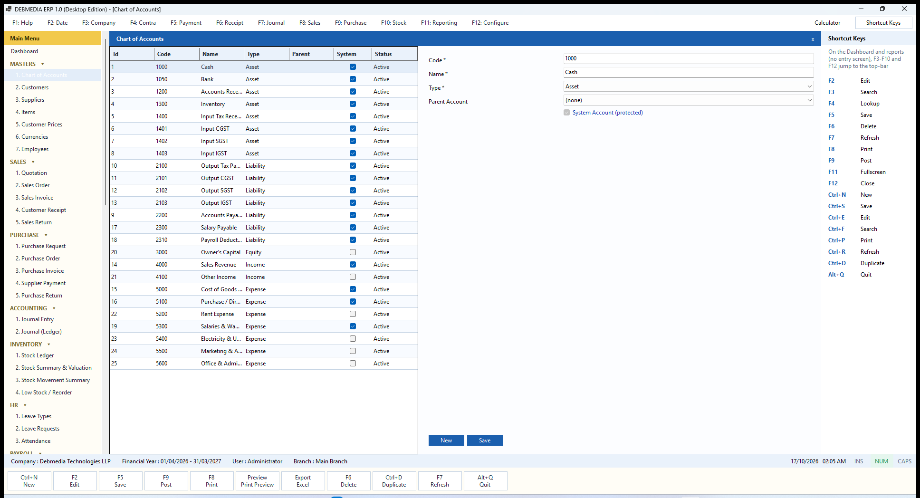Click into the Code input field
Image resolution: width=920 pixels, height=498 pixels.
tap(689, 58)
